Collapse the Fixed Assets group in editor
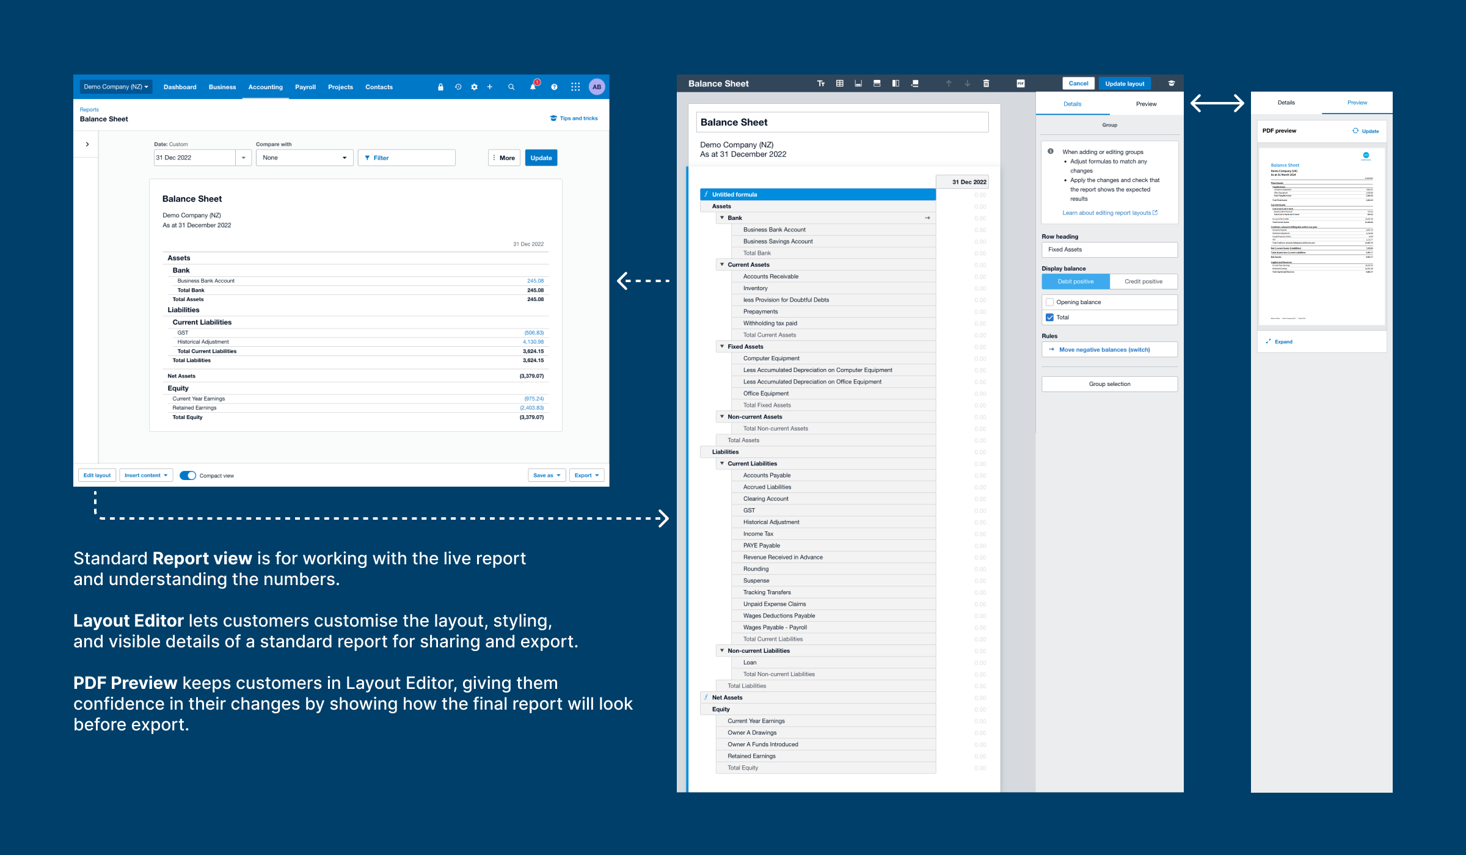Viewport: 1466px width, 855px height. [x=722, y=346]
